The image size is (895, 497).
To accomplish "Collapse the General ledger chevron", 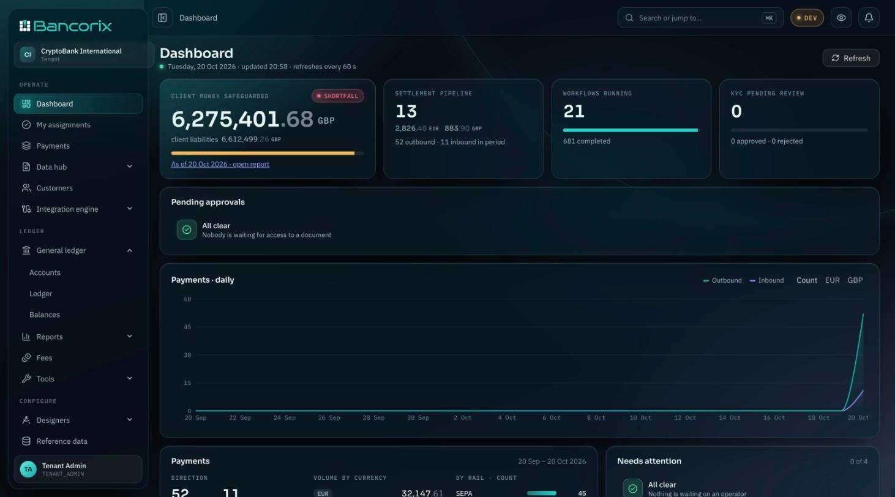I will point(130,250).
